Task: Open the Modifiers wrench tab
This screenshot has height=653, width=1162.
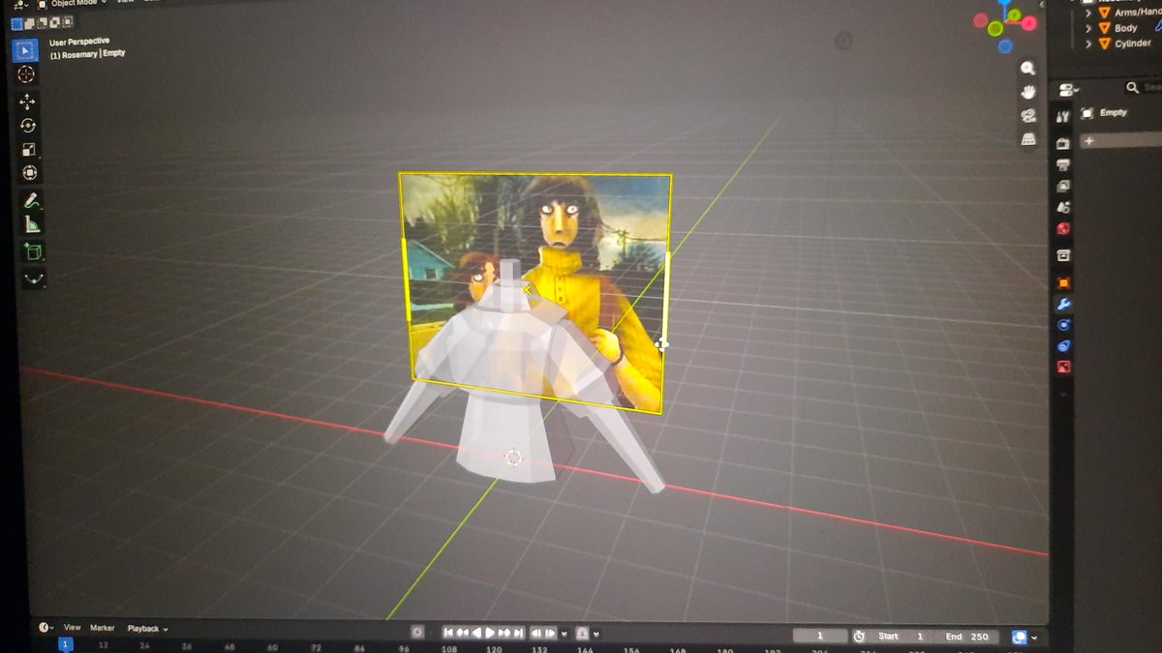Action: click(x=1064, y=304)
